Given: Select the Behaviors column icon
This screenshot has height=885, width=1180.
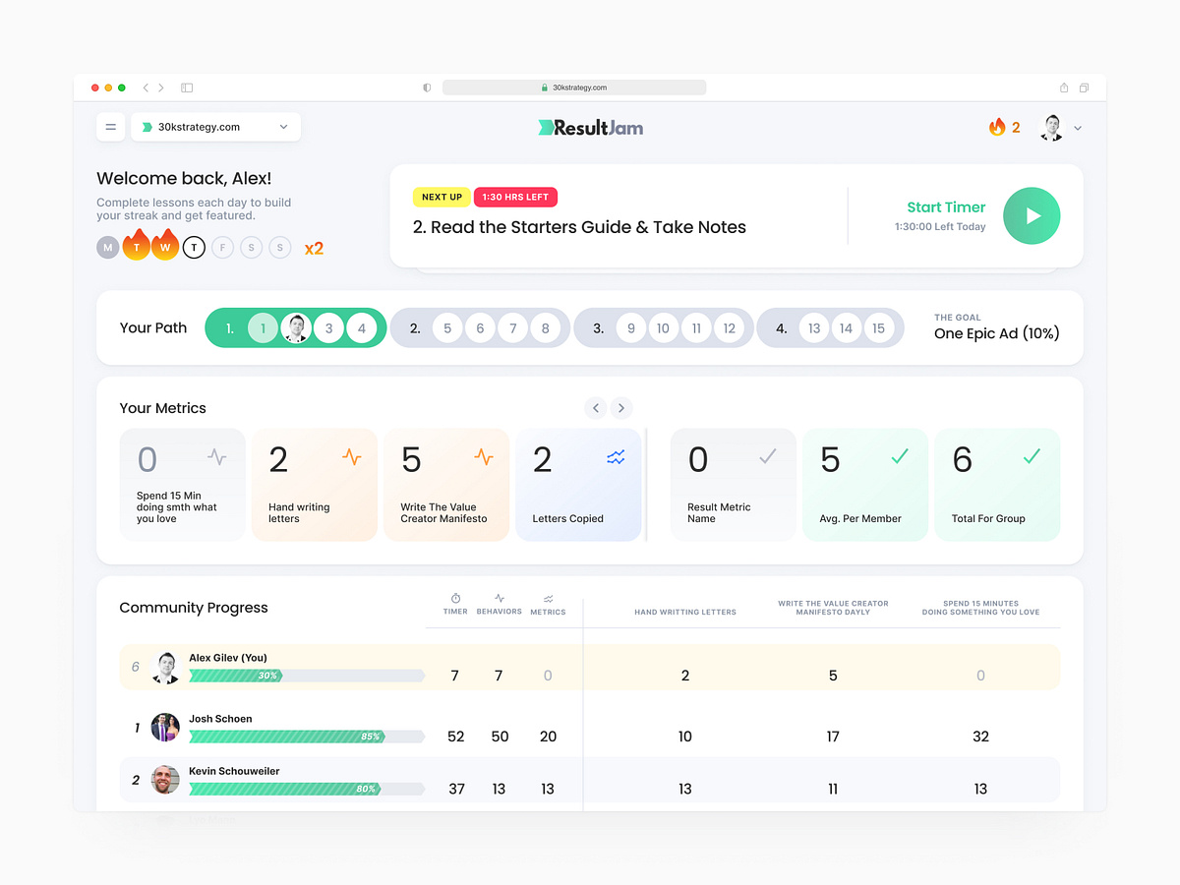Looking at the screenshot, I should coord(500,600).
